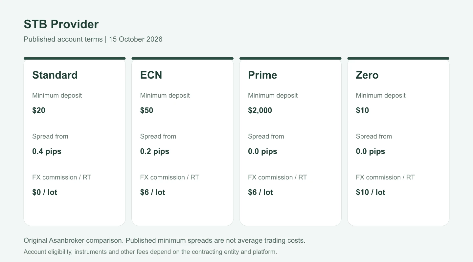Click the $10 / lot commission value

[371, 192]
